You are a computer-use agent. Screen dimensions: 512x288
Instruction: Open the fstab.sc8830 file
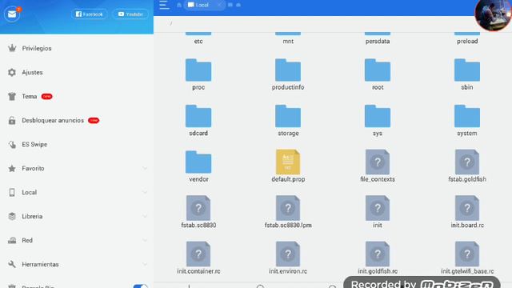[x=198, y=212]
